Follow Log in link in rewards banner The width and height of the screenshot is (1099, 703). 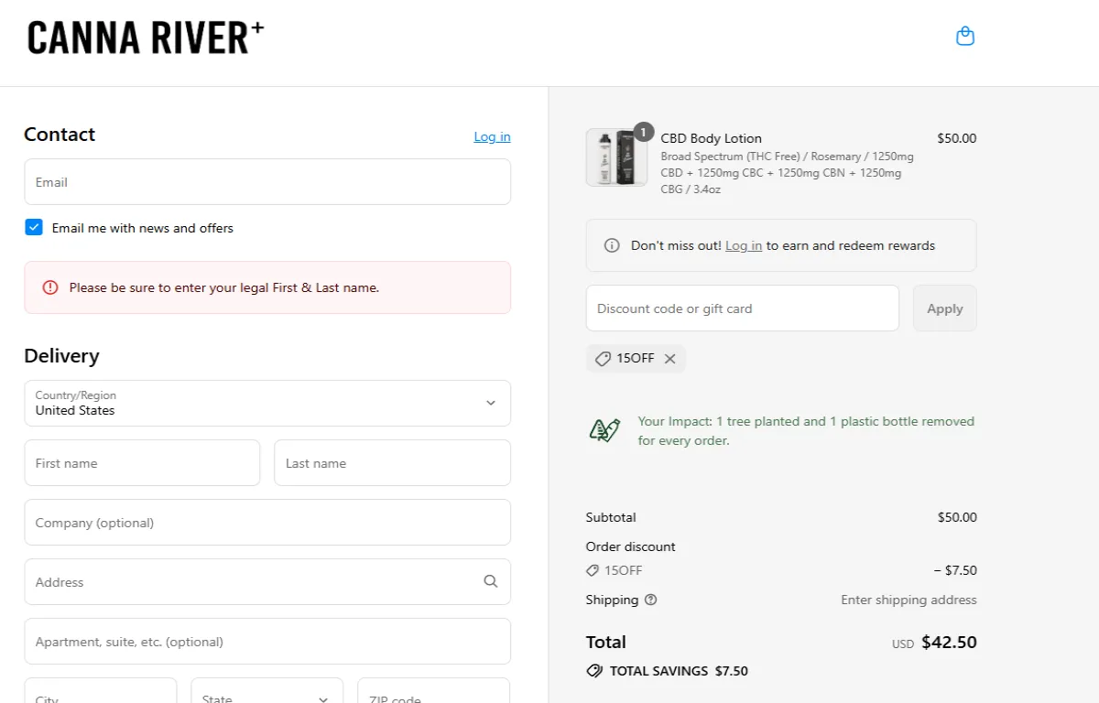click(x=743, y=245)
